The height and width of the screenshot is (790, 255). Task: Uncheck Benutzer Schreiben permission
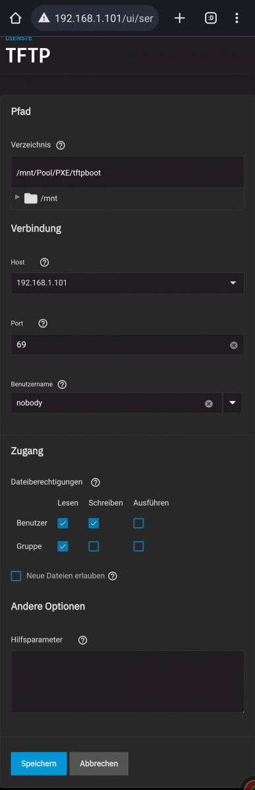94,523
